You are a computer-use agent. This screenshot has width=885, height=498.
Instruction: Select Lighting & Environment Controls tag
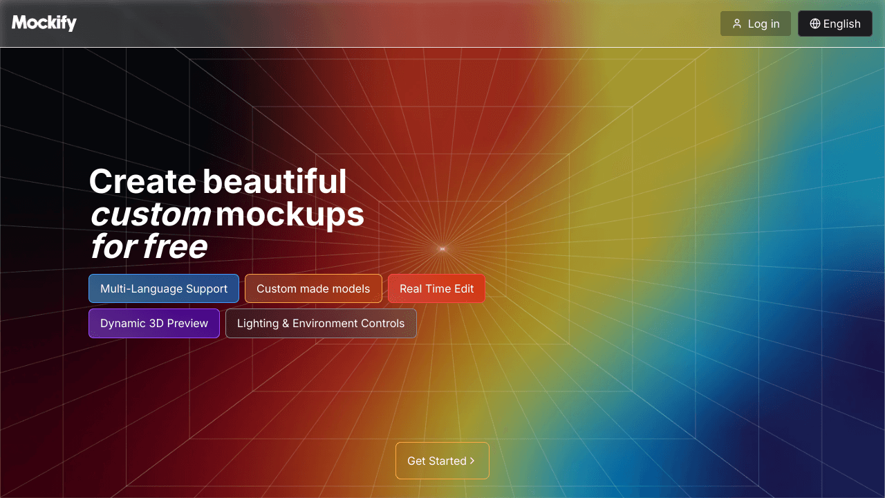pos(321,323)
